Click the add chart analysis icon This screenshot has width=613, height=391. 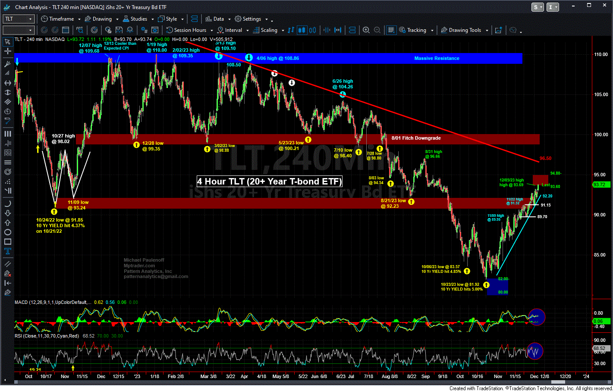click(x=498, y=30)
